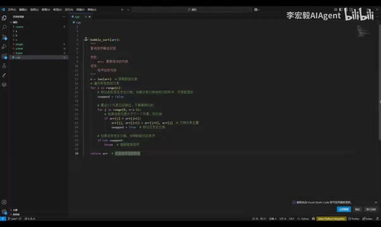Open the Copilot icon beside search bar

pyautogui.click(x=256, y=9)
